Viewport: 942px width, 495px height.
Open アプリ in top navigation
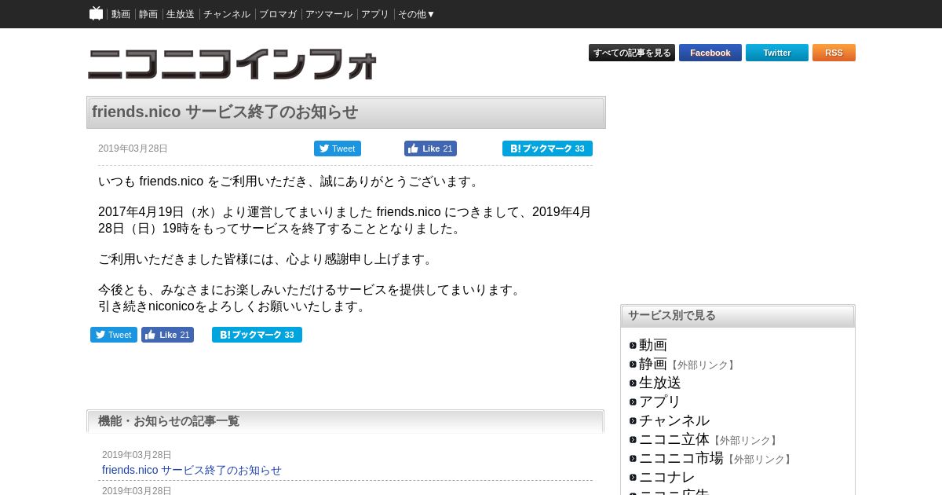click(375, 14)
